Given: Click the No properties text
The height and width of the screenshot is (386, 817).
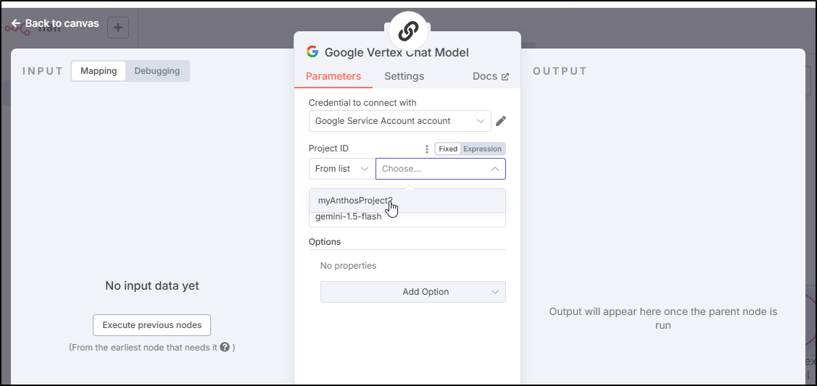Looking at the screenshot, I should [348, 266].
